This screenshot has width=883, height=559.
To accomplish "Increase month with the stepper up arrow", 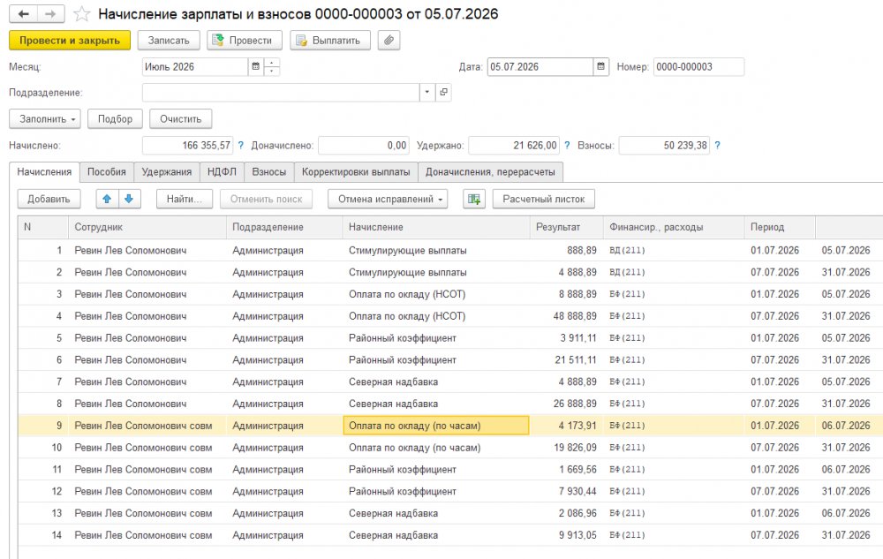I will [271, 63].
